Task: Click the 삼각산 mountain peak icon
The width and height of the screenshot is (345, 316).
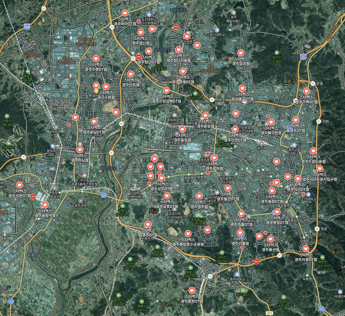Action: click(277, 52)
